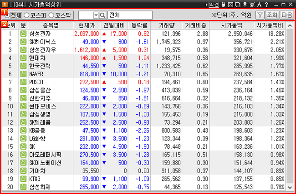Image resolution: width=296 pixels, height=194 pixels.
Task: Click the green 신 icon for NAVER
Action: coord(23,74)
